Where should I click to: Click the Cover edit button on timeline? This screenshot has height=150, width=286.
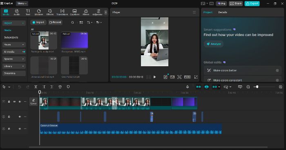(x=34, y=101)
